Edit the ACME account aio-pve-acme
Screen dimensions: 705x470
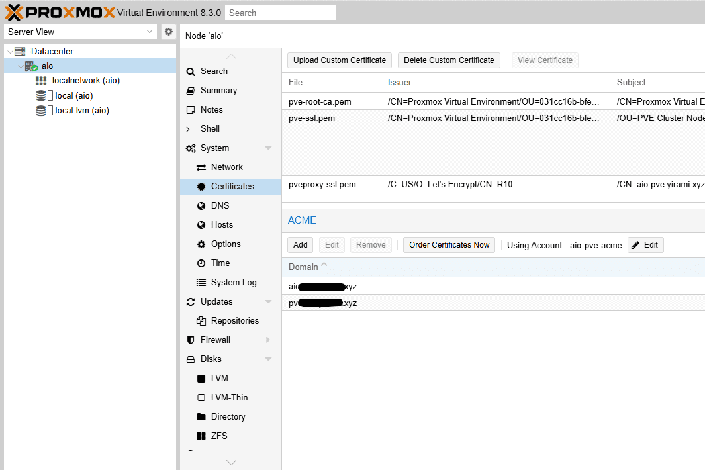coord(645,245)
